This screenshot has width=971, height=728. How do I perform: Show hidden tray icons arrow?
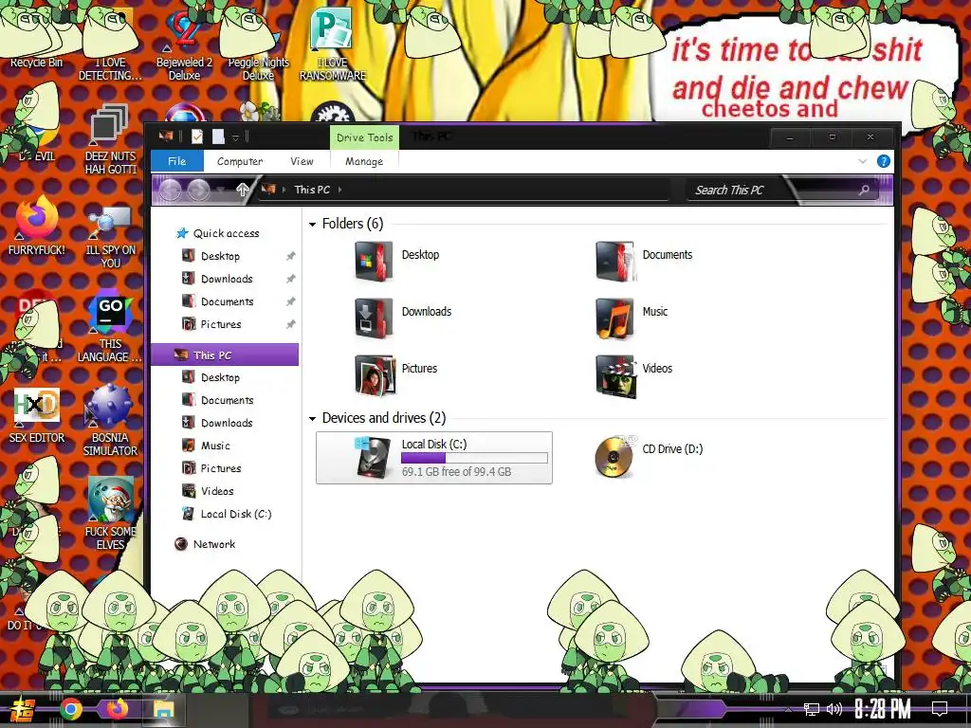point(788,709)
